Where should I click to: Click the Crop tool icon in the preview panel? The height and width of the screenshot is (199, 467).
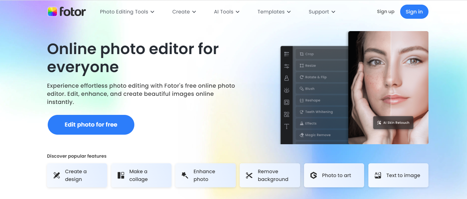(x=302, y=54)
